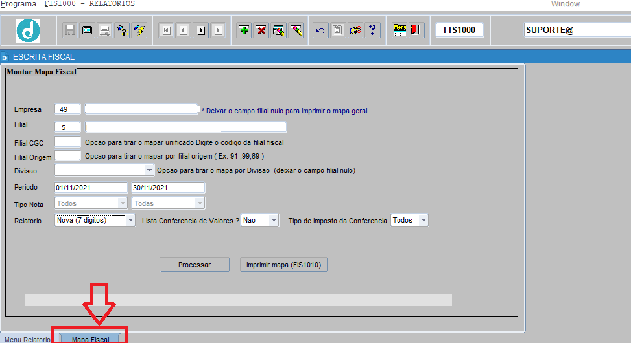Click the Filial CGC input field
The width and height of the screenshot is (631, 343).
click(67, 142)
